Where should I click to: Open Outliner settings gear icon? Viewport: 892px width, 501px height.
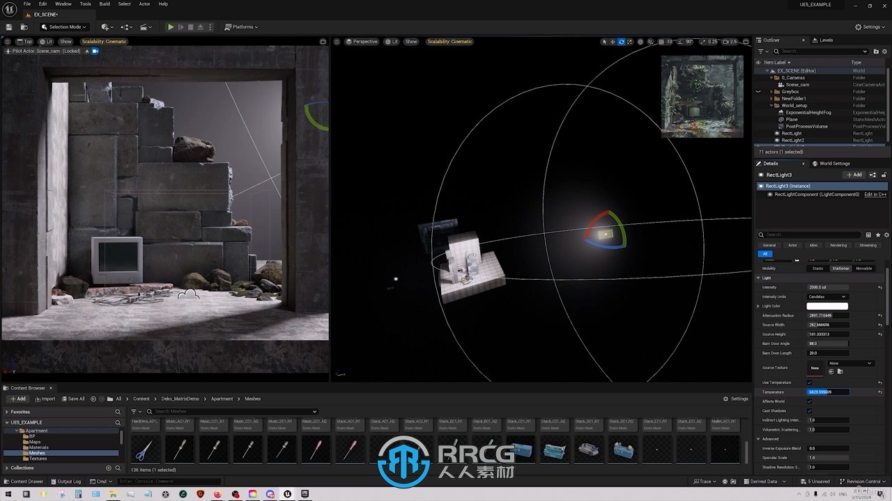pyautogui.click(x=885, y=51)
